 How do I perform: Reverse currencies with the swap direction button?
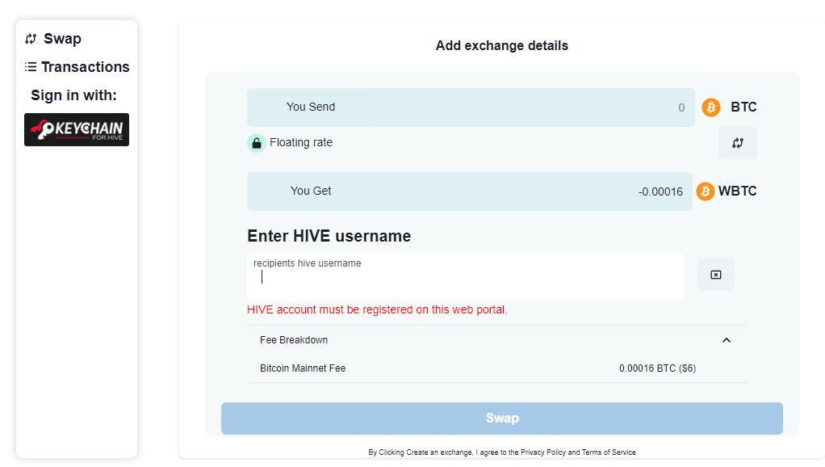[x=738, y=143]
